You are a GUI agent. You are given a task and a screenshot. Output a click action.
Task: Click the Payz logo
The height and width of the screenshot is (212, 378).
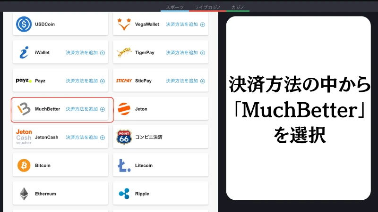(24, 81)
